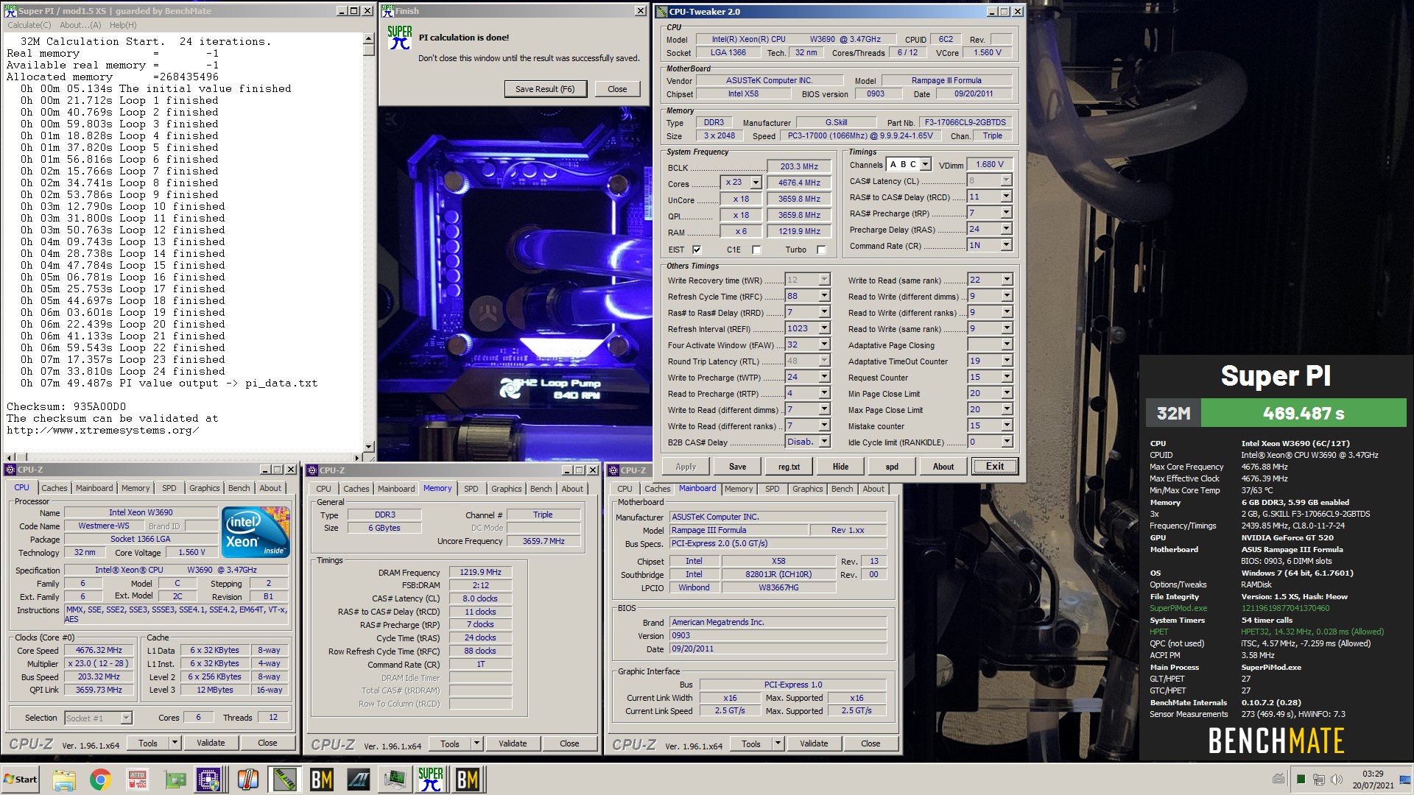Select the SPD tab in middle CPU-Z window
Image resolution: width=1414 pixels, height=795 pixels.
471,489
